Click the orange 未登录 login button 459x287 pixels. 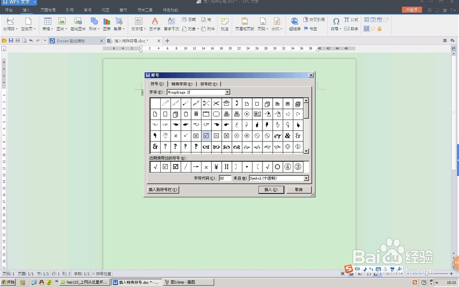point(412,10)
